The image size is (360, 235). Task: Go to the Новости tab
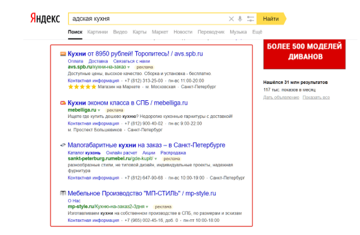tap(183, 32)
